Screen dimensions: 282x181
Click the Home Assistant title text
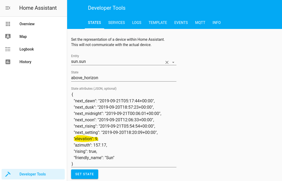pos(38,8)
